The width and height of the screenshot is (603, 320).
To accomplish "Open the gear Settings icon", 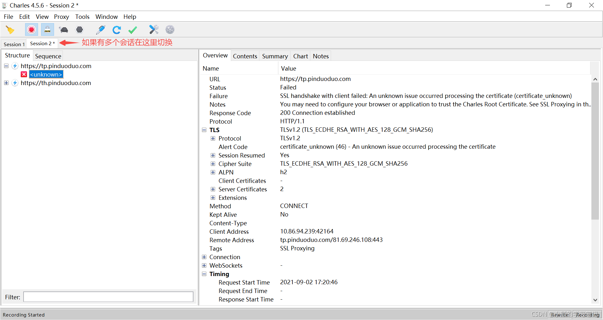I will coord(170,30).
